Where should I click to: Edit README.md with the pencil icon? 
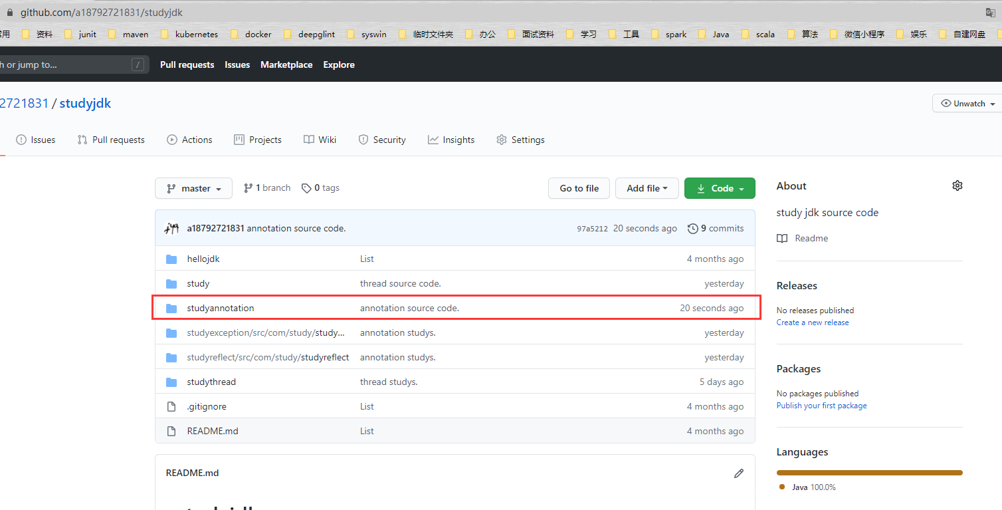coord(738,473)
